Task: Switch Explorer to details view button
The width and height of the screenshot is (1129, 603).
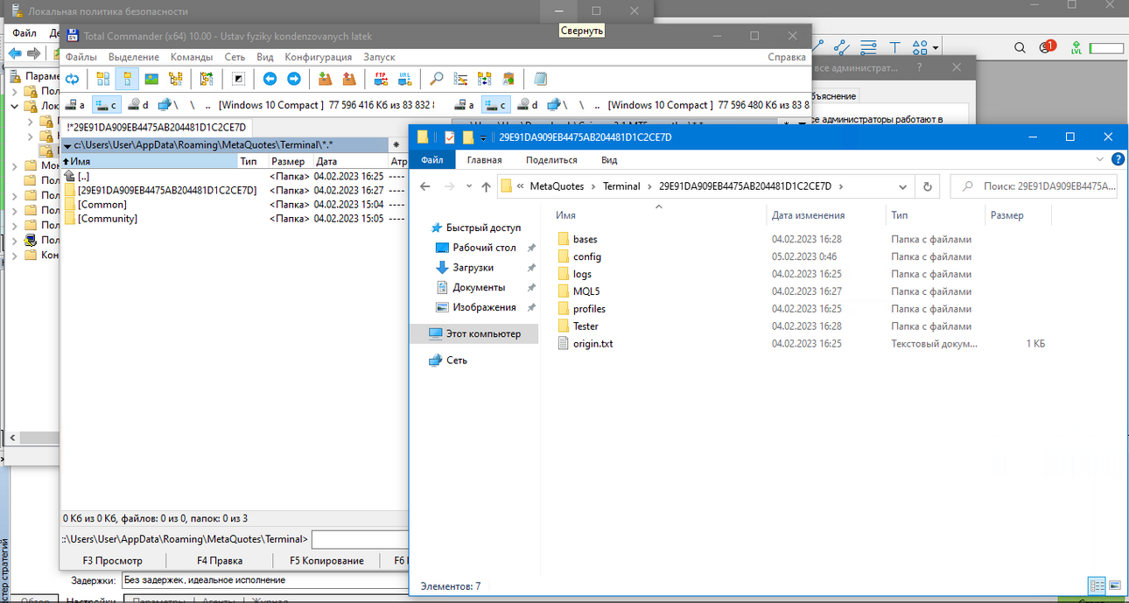Action: pos(1097,585)
